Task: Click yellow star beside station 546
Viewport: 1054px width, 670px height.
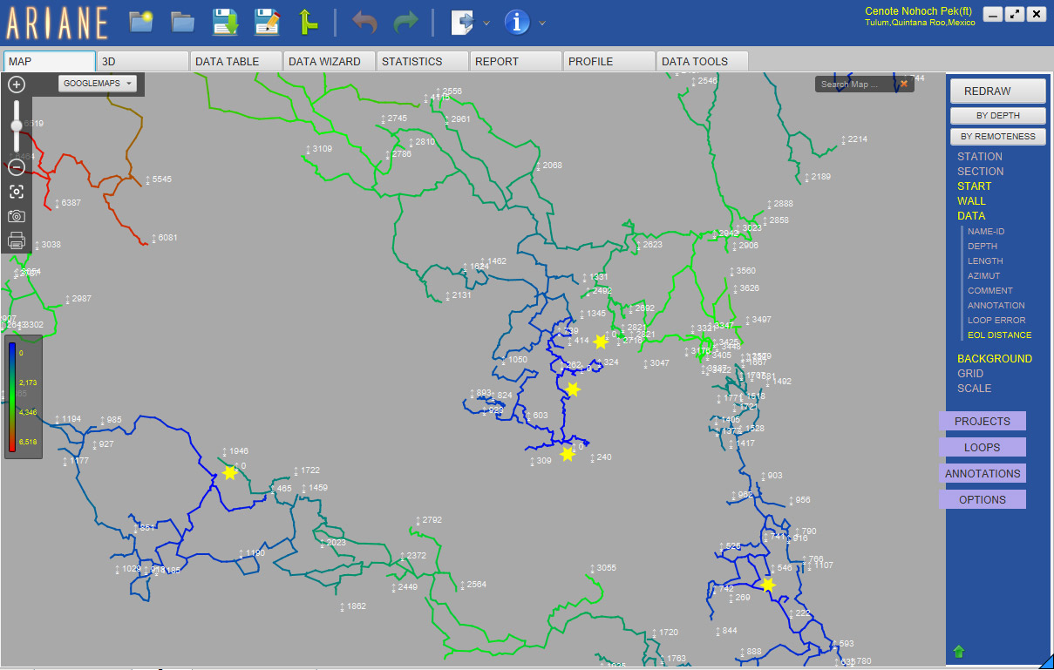Action: 767,585
